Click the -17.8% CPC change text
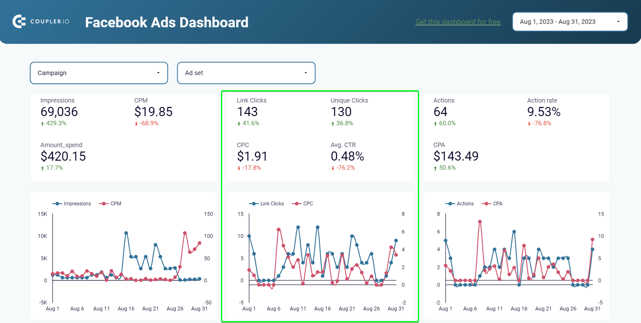Screen dimensions: 641x323 coord(252,168)
